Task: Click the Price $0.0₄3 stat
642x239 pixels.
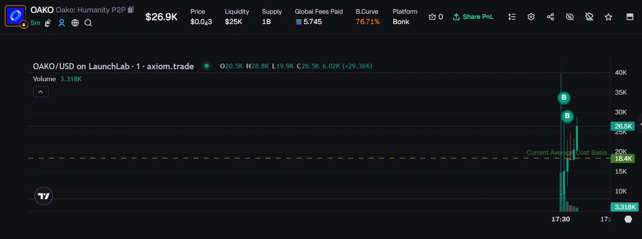Action: click(202, 17)
